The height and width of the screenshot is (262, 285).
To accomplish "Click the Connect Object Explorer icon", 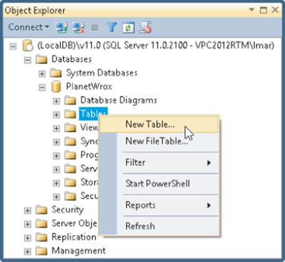I will (x=62, y=28).
